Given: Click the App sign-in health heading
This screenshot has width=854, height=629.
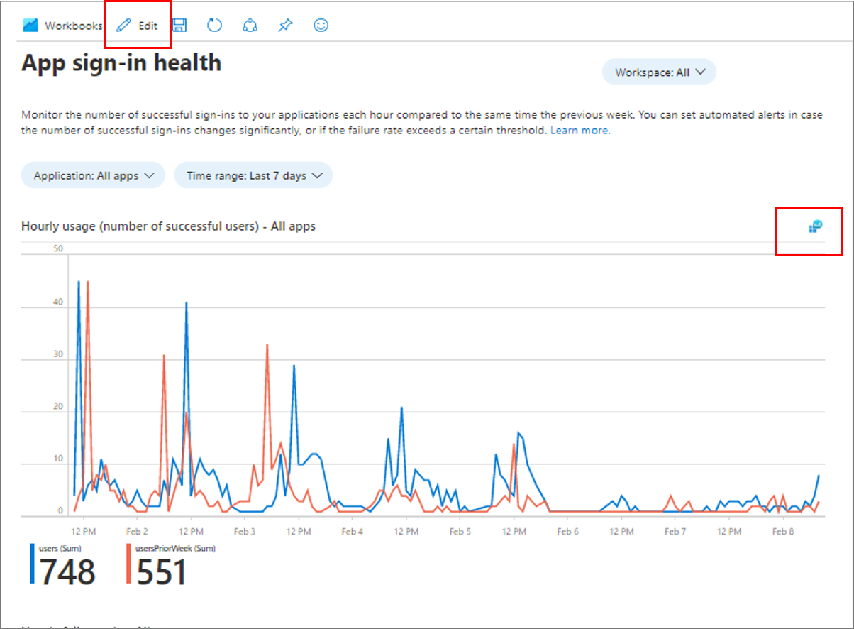Looking at the screenshot, I should coord(121,63).
